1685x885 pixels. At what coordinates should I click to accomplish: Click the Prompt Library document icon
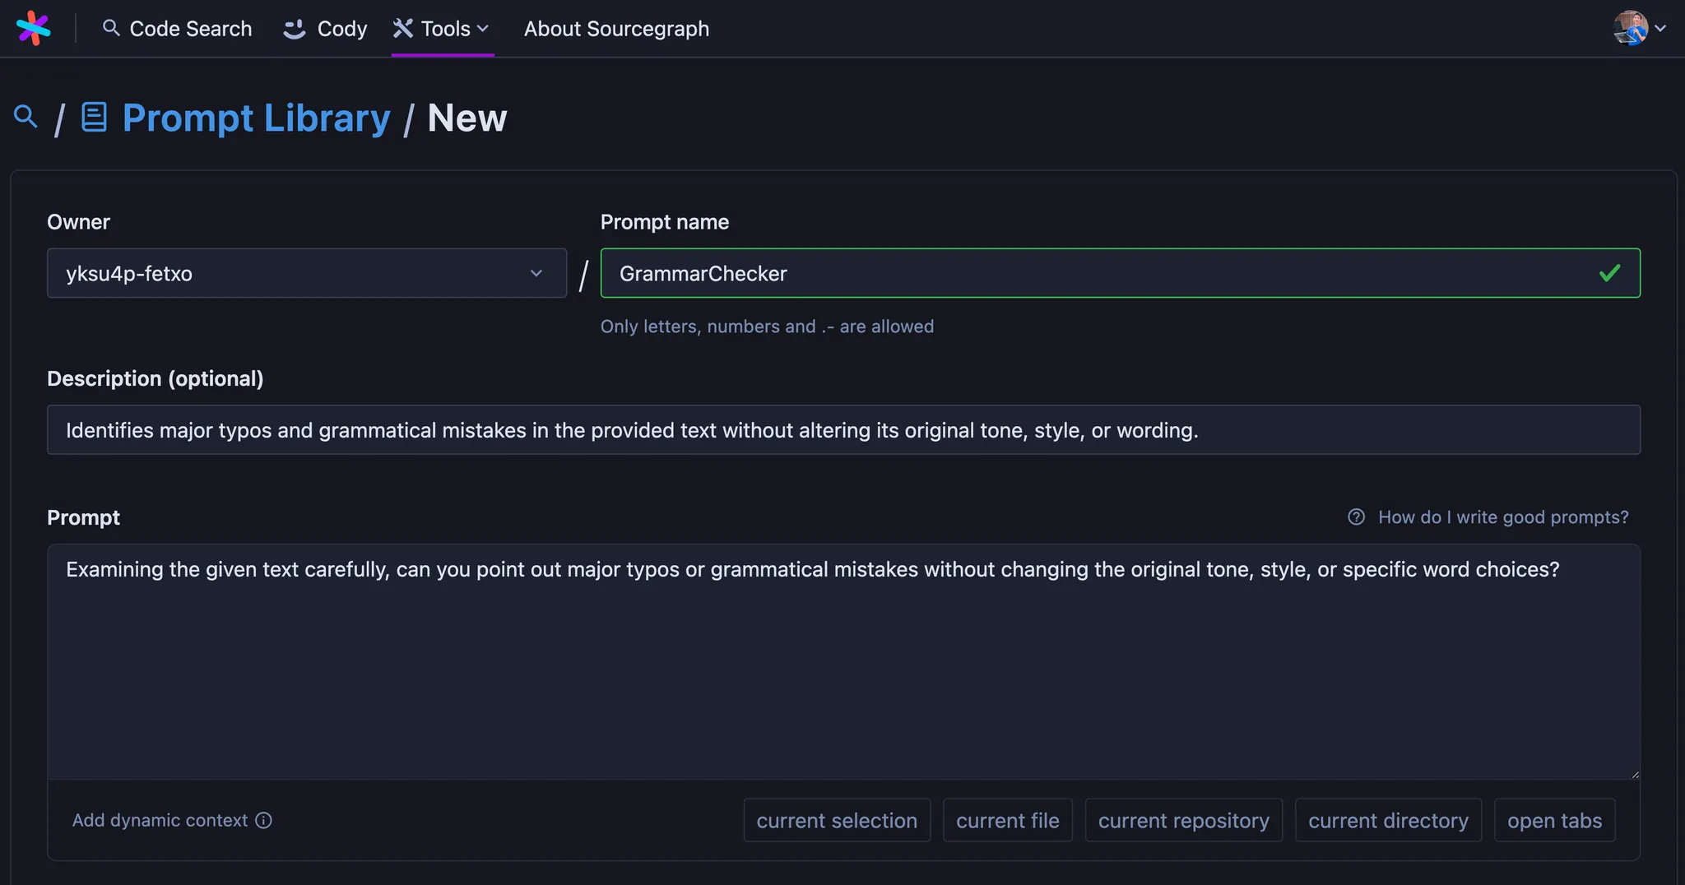94,117
